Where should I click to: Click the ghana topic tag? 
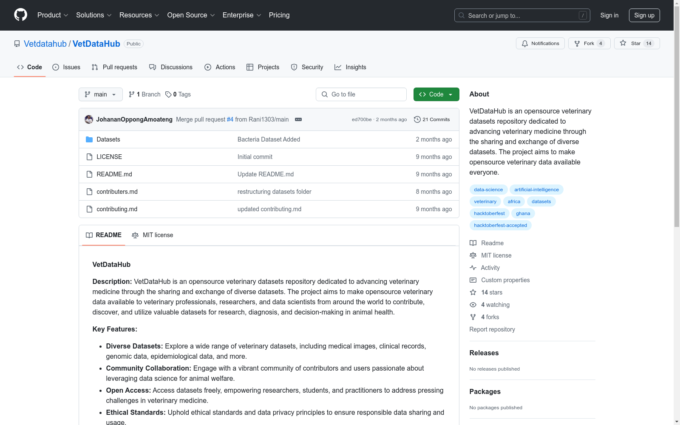point(523,213)
